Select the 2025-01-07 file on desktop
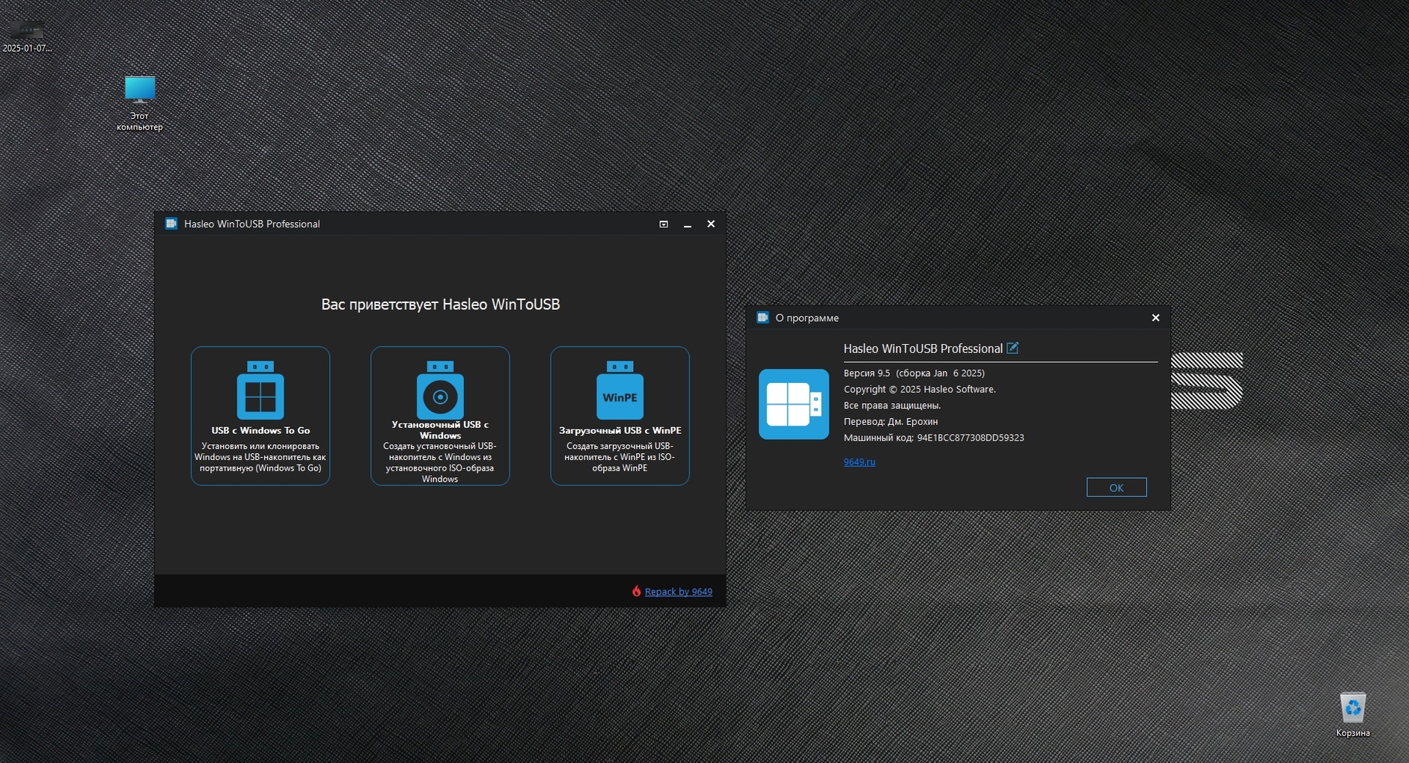Image resolution: width=1409 pixels, height=763 pixels. (x=27, y=36)
